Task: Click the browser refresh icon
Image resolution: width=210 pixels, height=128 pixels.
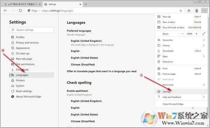Action: (x=20, y=10)
